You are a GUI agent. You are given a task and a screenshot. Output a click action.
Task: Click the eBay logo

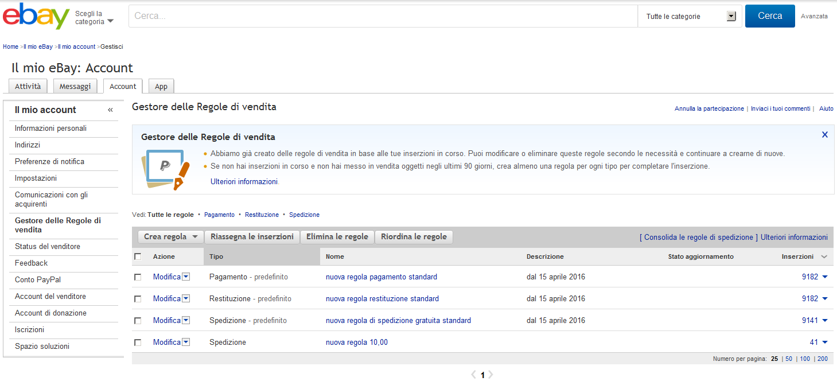click(x=36, y=16)
